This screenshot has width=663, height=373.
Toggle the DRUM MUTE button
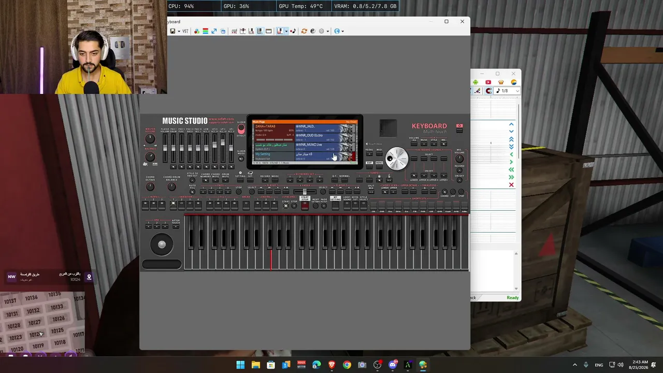tap(225, 181)
